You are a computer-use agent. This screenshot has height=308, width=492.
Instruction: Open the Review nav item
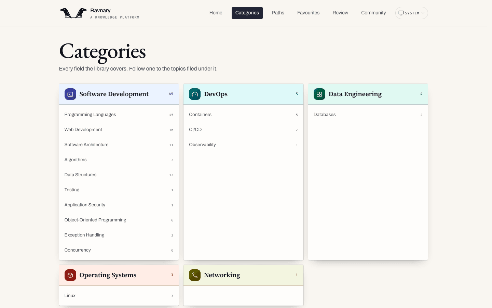point(340,13)
